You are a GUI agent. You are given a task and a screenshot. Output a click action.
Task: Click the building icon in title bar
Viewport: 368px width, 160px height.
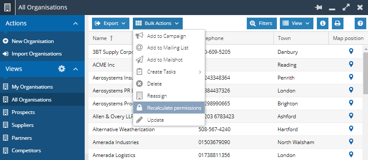coord(7,7)
